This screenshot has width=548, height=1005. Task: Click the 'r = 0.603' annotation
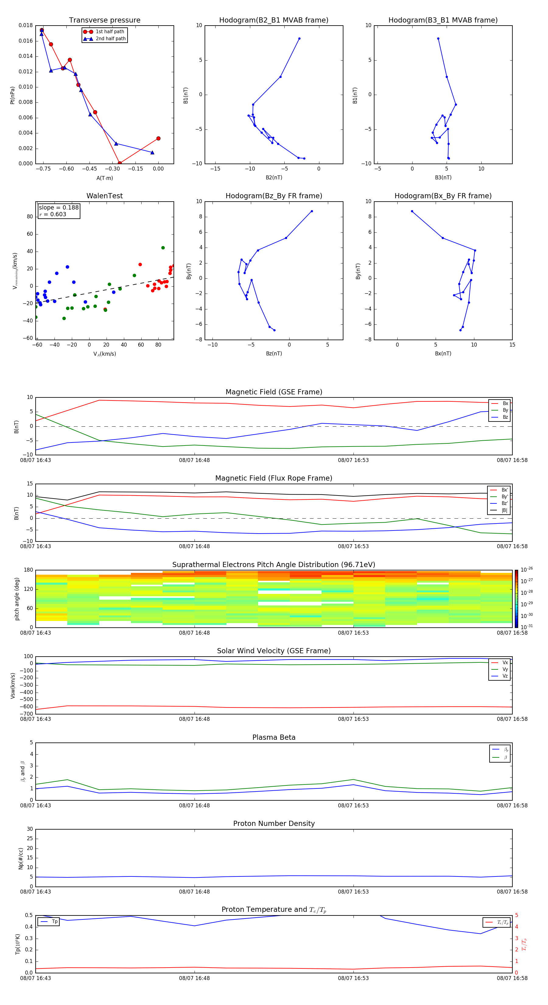(53, 214)
